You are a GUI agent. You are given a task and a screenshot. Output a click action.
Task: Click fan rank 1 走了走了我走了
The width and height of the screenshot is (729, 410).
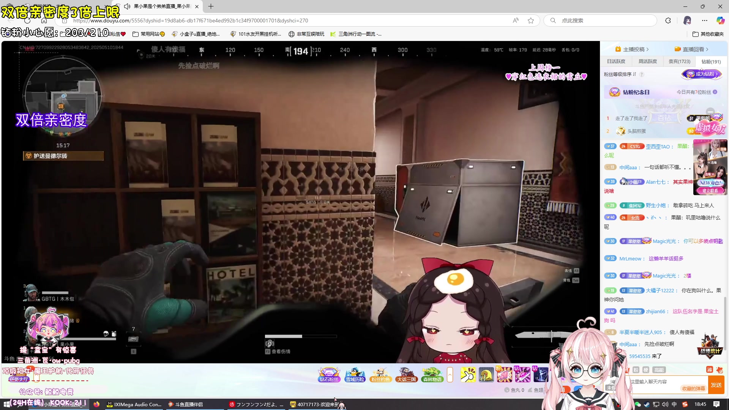pyautogui.click(x=631, y=118)
